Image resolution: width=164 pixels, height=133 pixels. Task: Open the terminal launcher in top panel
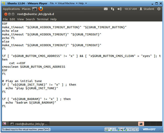(x=34, y=9)
